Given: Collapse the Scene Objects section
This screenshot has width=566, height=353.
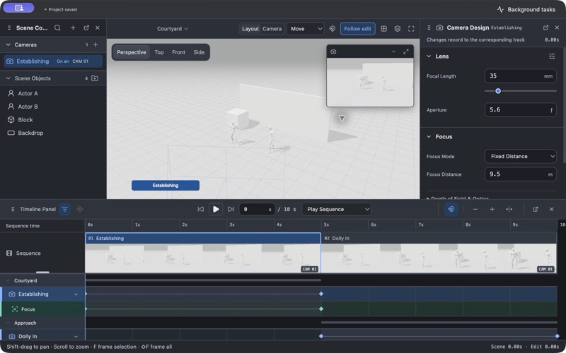Looking at the screenshot, I should pos(8,78).
